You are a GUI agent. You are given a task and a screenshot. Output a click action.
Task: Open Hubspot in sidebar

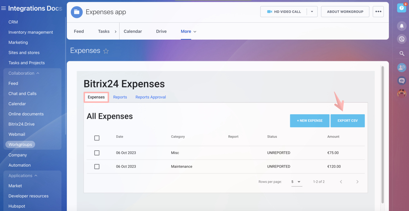(17, 206)
